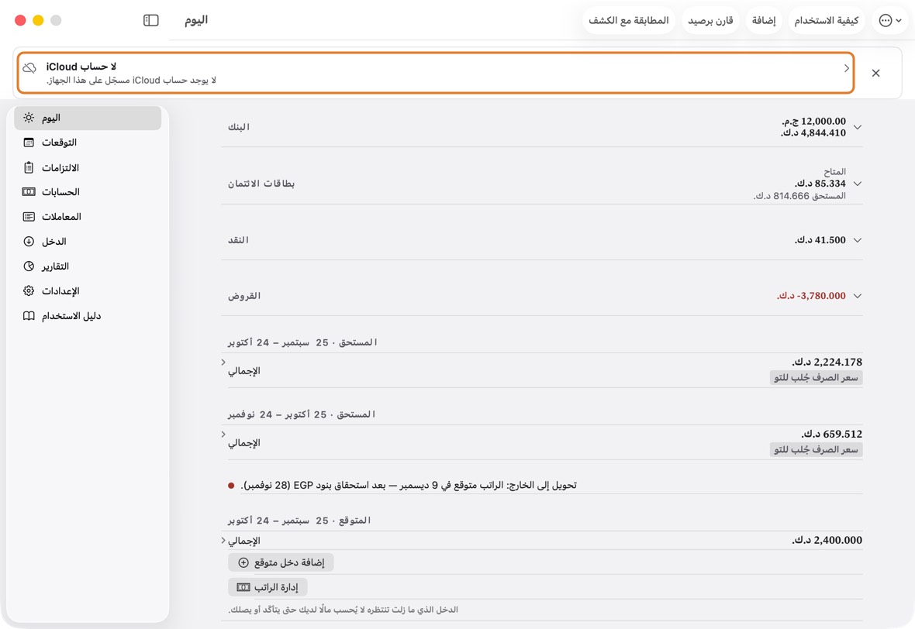Click the banknote icon beside الحسابات
The width and height of the screenshot is (915, 629).
29,192
